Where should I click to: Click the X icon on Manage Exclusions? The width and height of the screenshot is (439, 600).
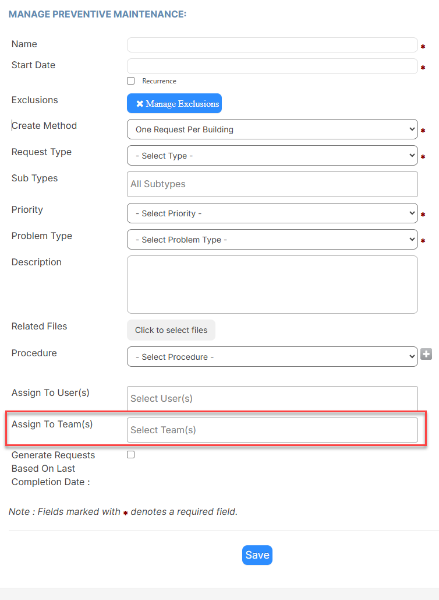click(x=140, y=104)
